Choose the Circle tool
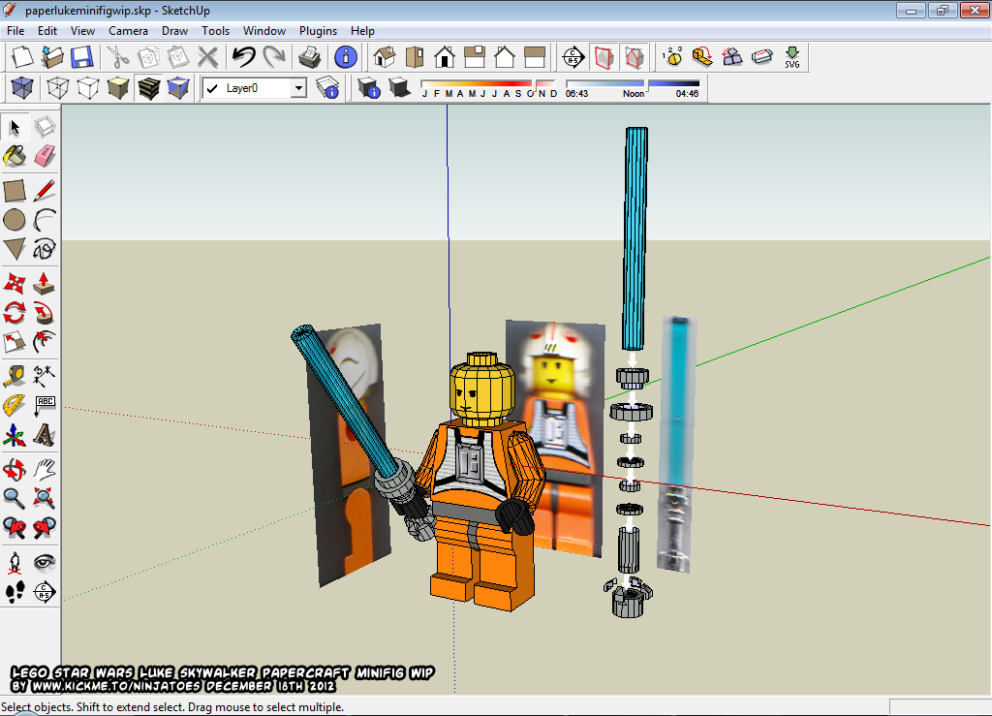The height and width of the screenshot is (716, 992). pyautogui.click(x=15, y=220)
